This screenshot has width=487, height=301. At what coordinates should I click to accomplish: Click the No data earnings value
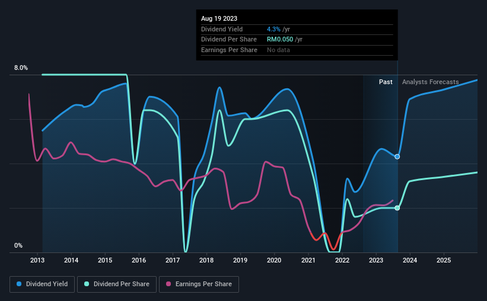(278, 50)
